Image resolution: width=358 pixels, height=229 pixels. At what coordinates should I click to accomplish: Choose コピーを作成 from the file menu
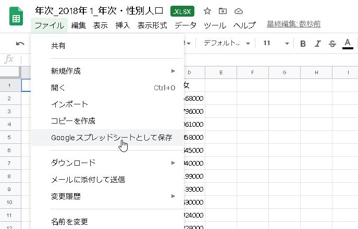[73, 121]
